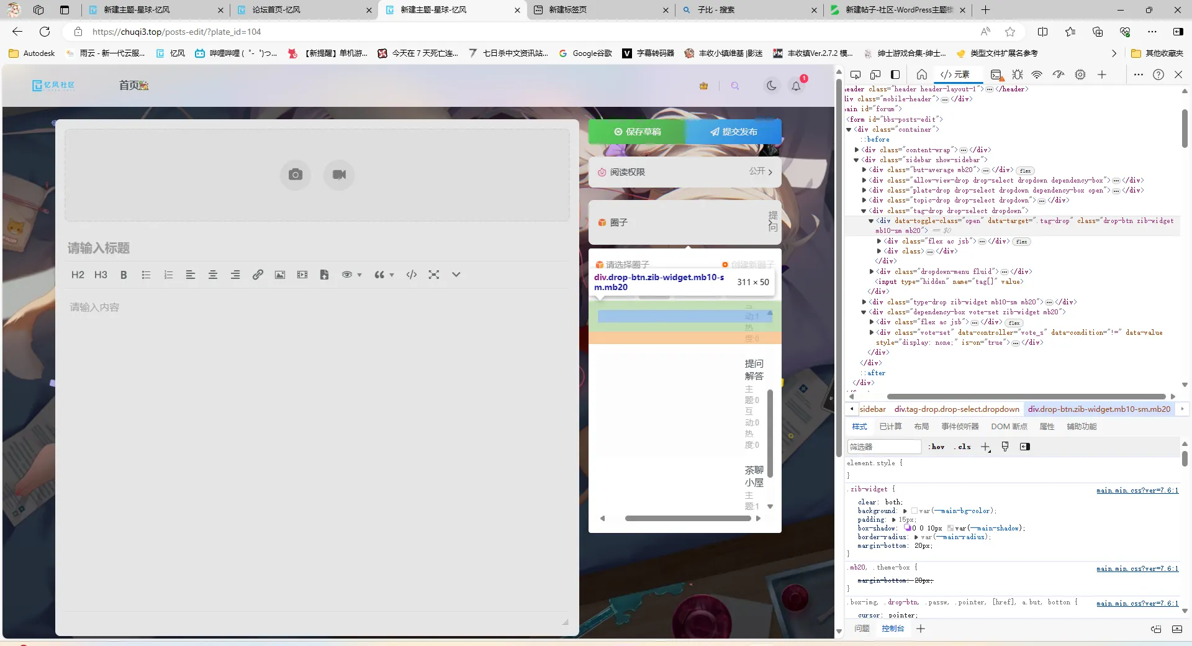Open site search magnifier icon
Screen dimensions: 1192x646
click(x=735, y=86)
